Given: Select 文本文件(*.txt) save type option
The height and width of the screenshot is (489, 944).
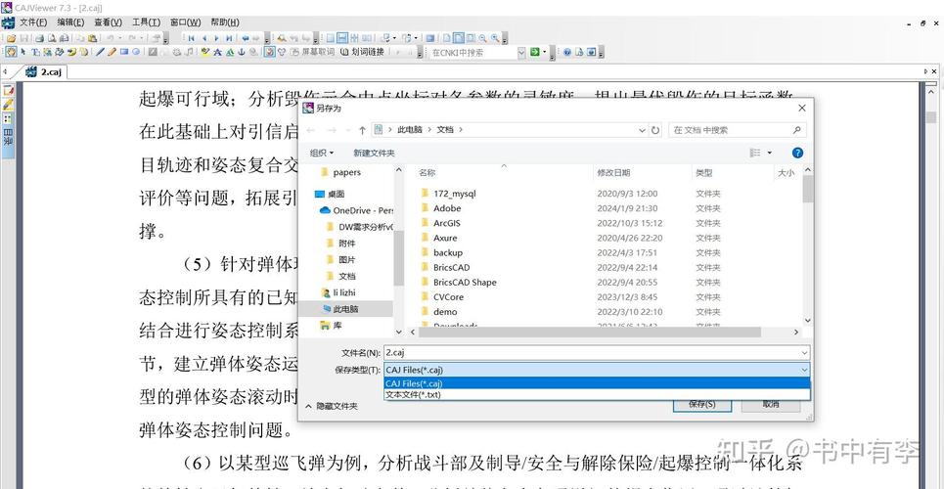Looking at the screenshot, I should 597,394.
